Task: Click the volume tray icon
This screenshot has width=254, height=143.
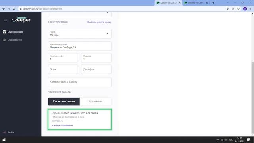Action: click(x=226, y=140)
